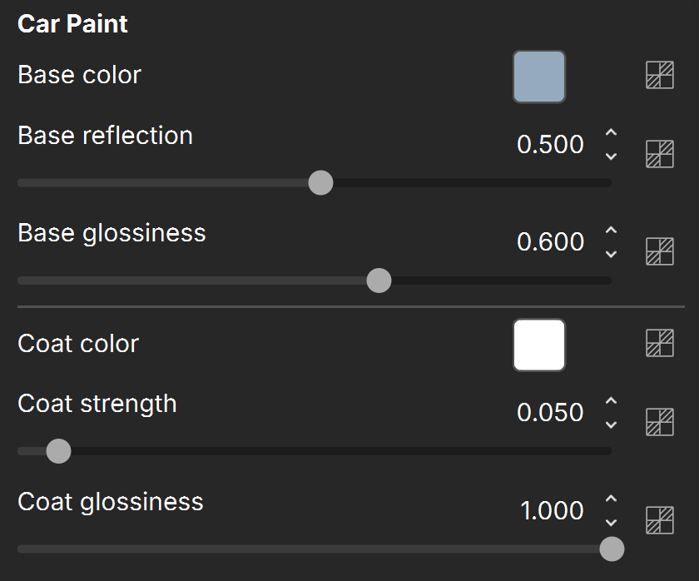Click texture map icon beside Base reflection
This screenshot has height=581, width=699.
coord(659,154)
